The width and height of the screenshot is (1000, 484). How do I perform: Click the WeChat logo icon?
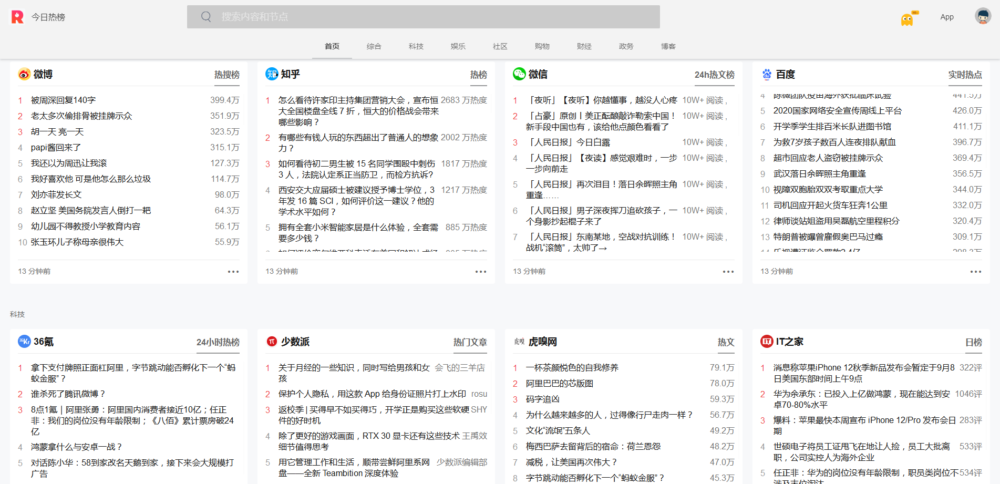pyautogui.click(x=519, y=74)
